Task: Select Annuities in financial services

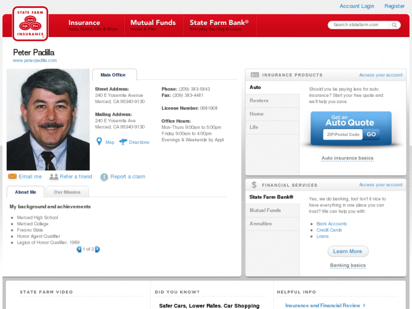Action: (273, 223)
